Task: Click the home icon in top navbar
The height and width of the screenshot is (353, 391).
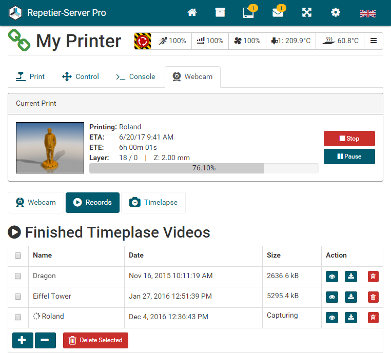Action: (192, 12)
